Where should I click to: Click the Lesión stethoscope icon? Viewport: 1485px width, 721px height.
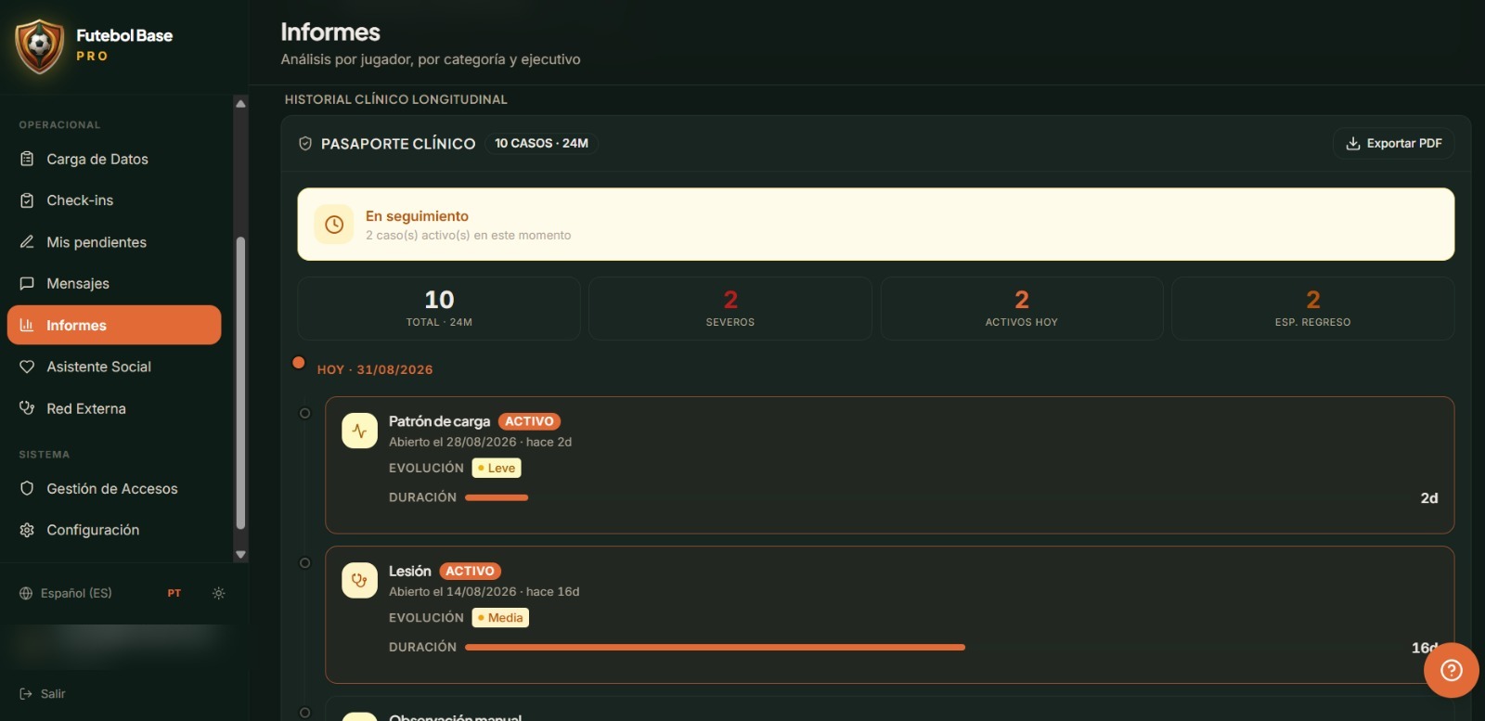click(359, 581)
